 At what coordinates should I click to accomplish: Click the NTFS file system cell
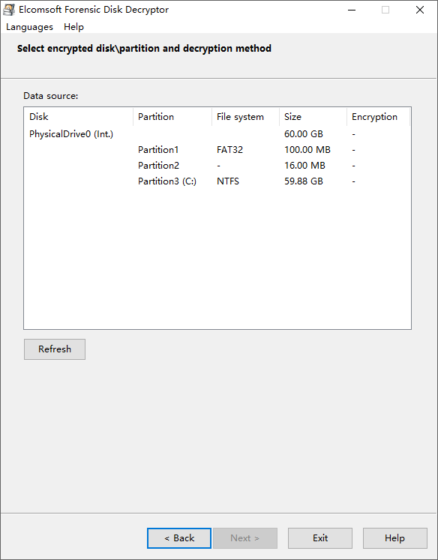tap(228, 181)
